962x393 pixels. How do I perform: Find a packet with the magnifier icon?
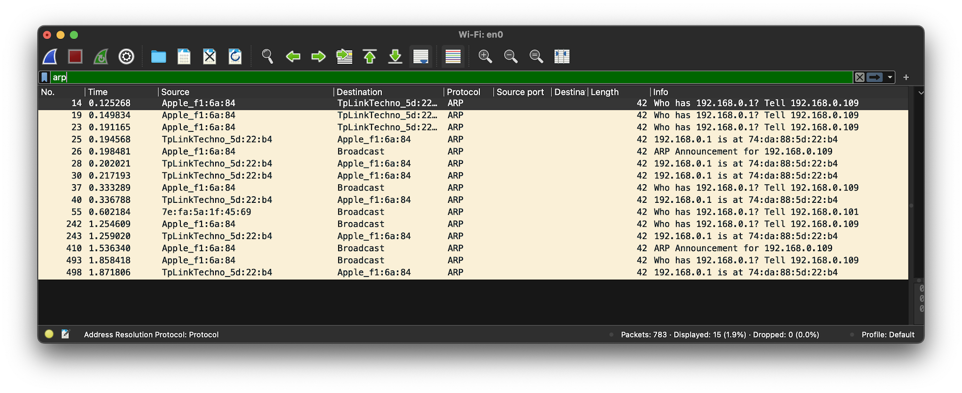click(x=267, y=57)
